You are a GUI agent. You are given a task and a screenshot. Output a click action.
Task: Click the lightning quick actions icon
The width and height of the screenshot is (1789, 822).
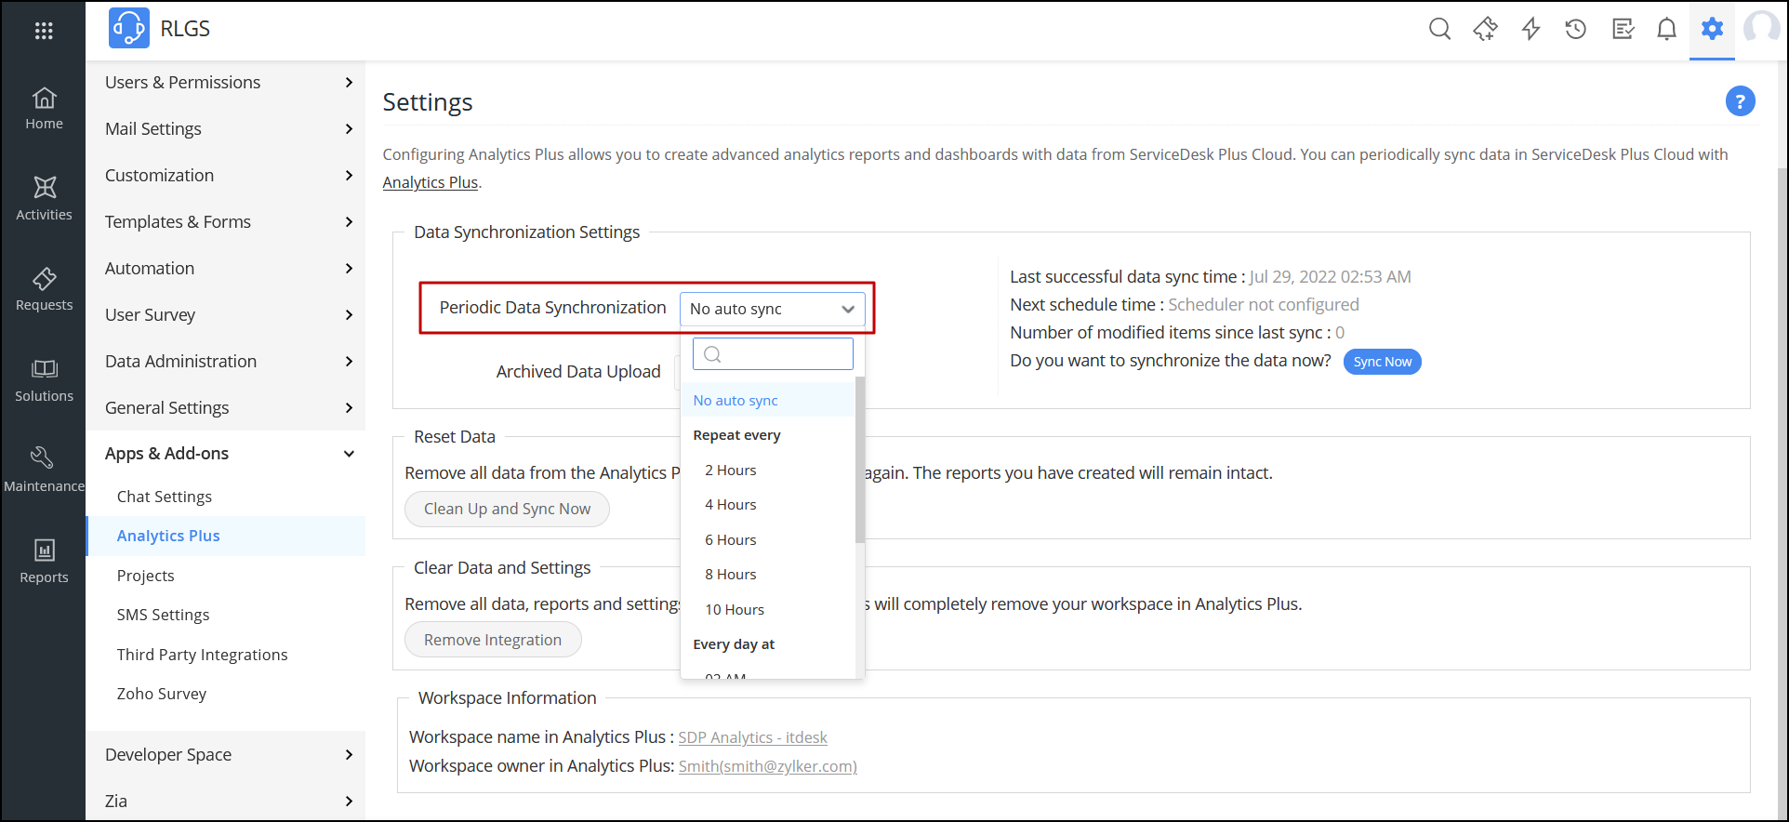tap(1531, 29)
